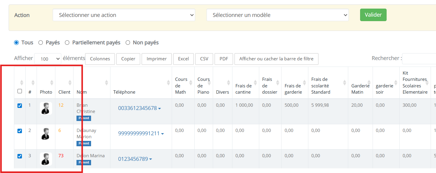The image size is (436, 173).
Task: Sort table by Nom column arrows
Action: (x=107, y=83)
